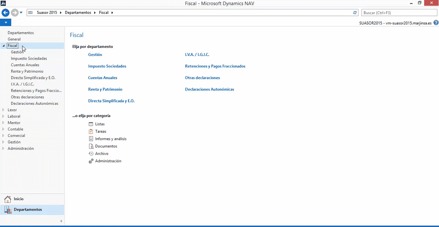This screenshot has height=227, width=439.
Task: Expand the Lexor tree node
Action: [3, 110]
